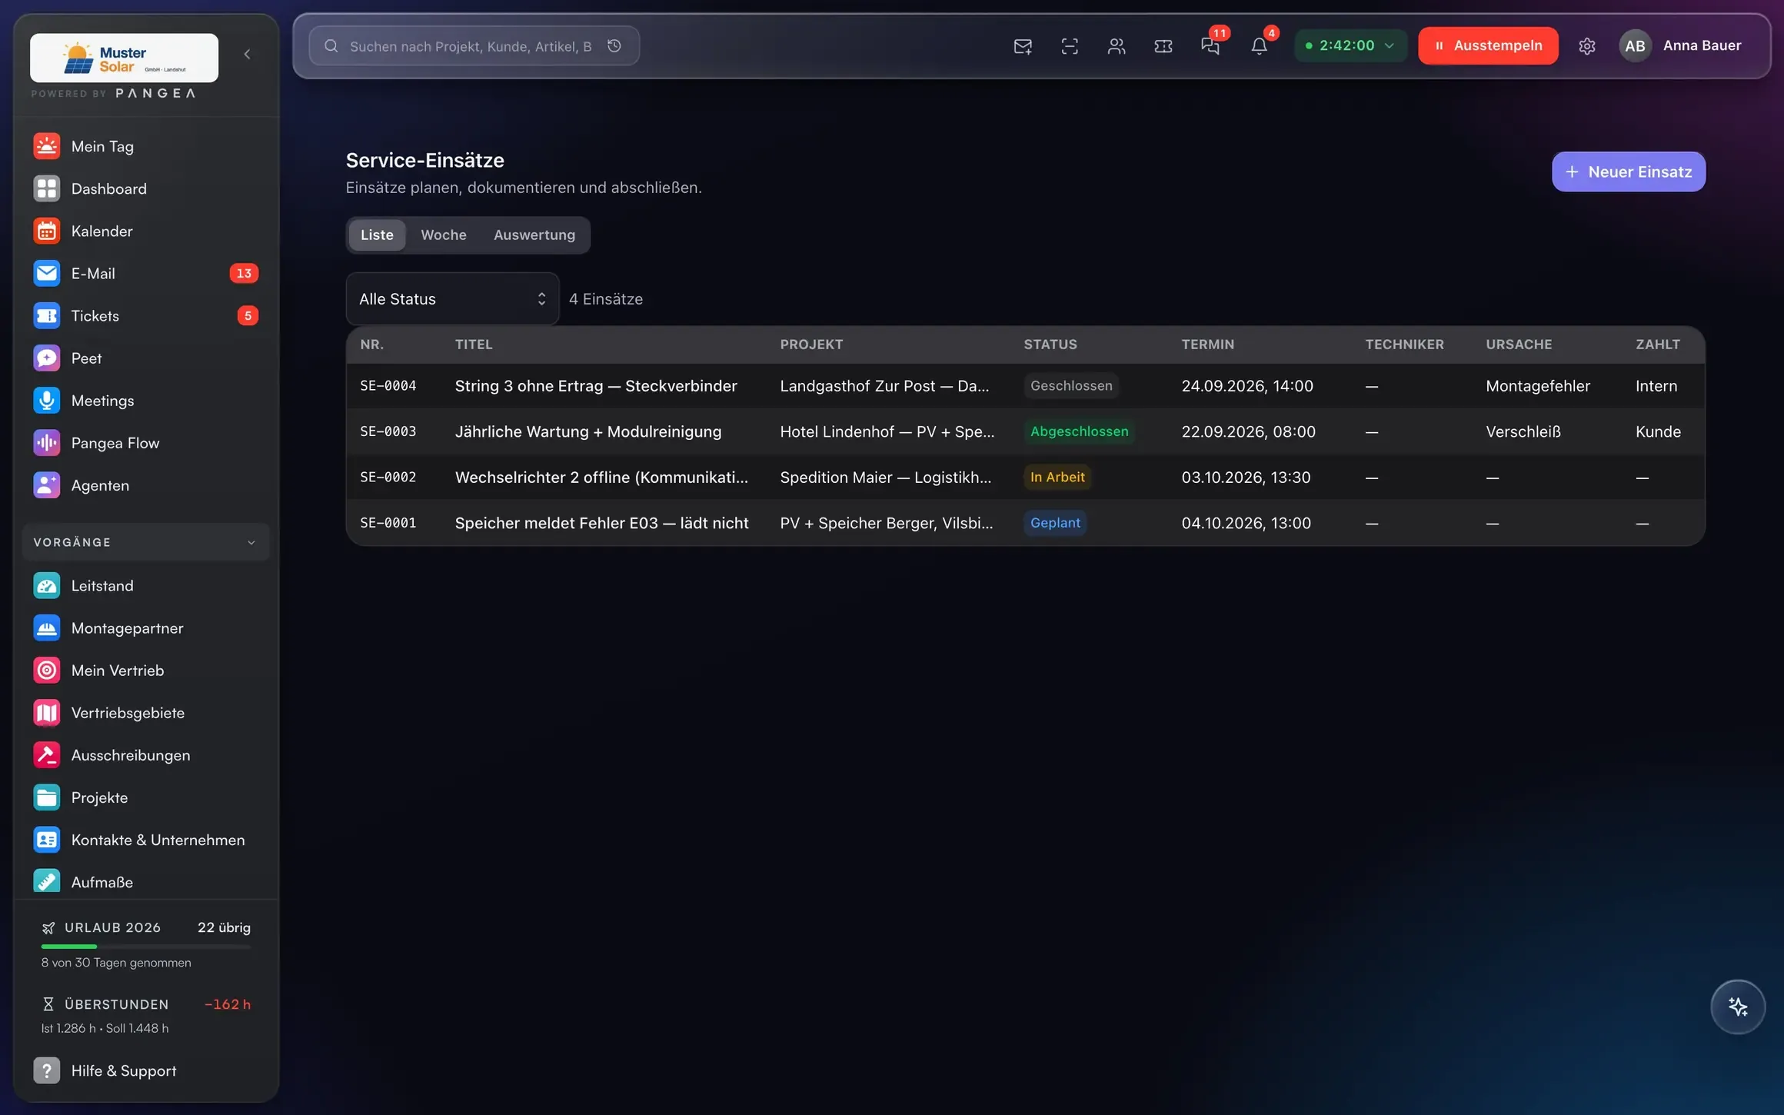The height and width of the screenshot is (1115, 1784).
Task: Click the Abgeschlossen status badge
Action: pos(1079,431)
